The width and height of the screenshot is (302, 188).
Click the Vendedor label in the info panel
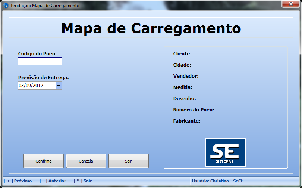tap(186, 76)
